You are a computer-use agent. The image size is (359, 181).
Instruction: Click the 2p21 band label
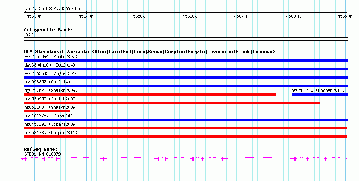point(29,35)
